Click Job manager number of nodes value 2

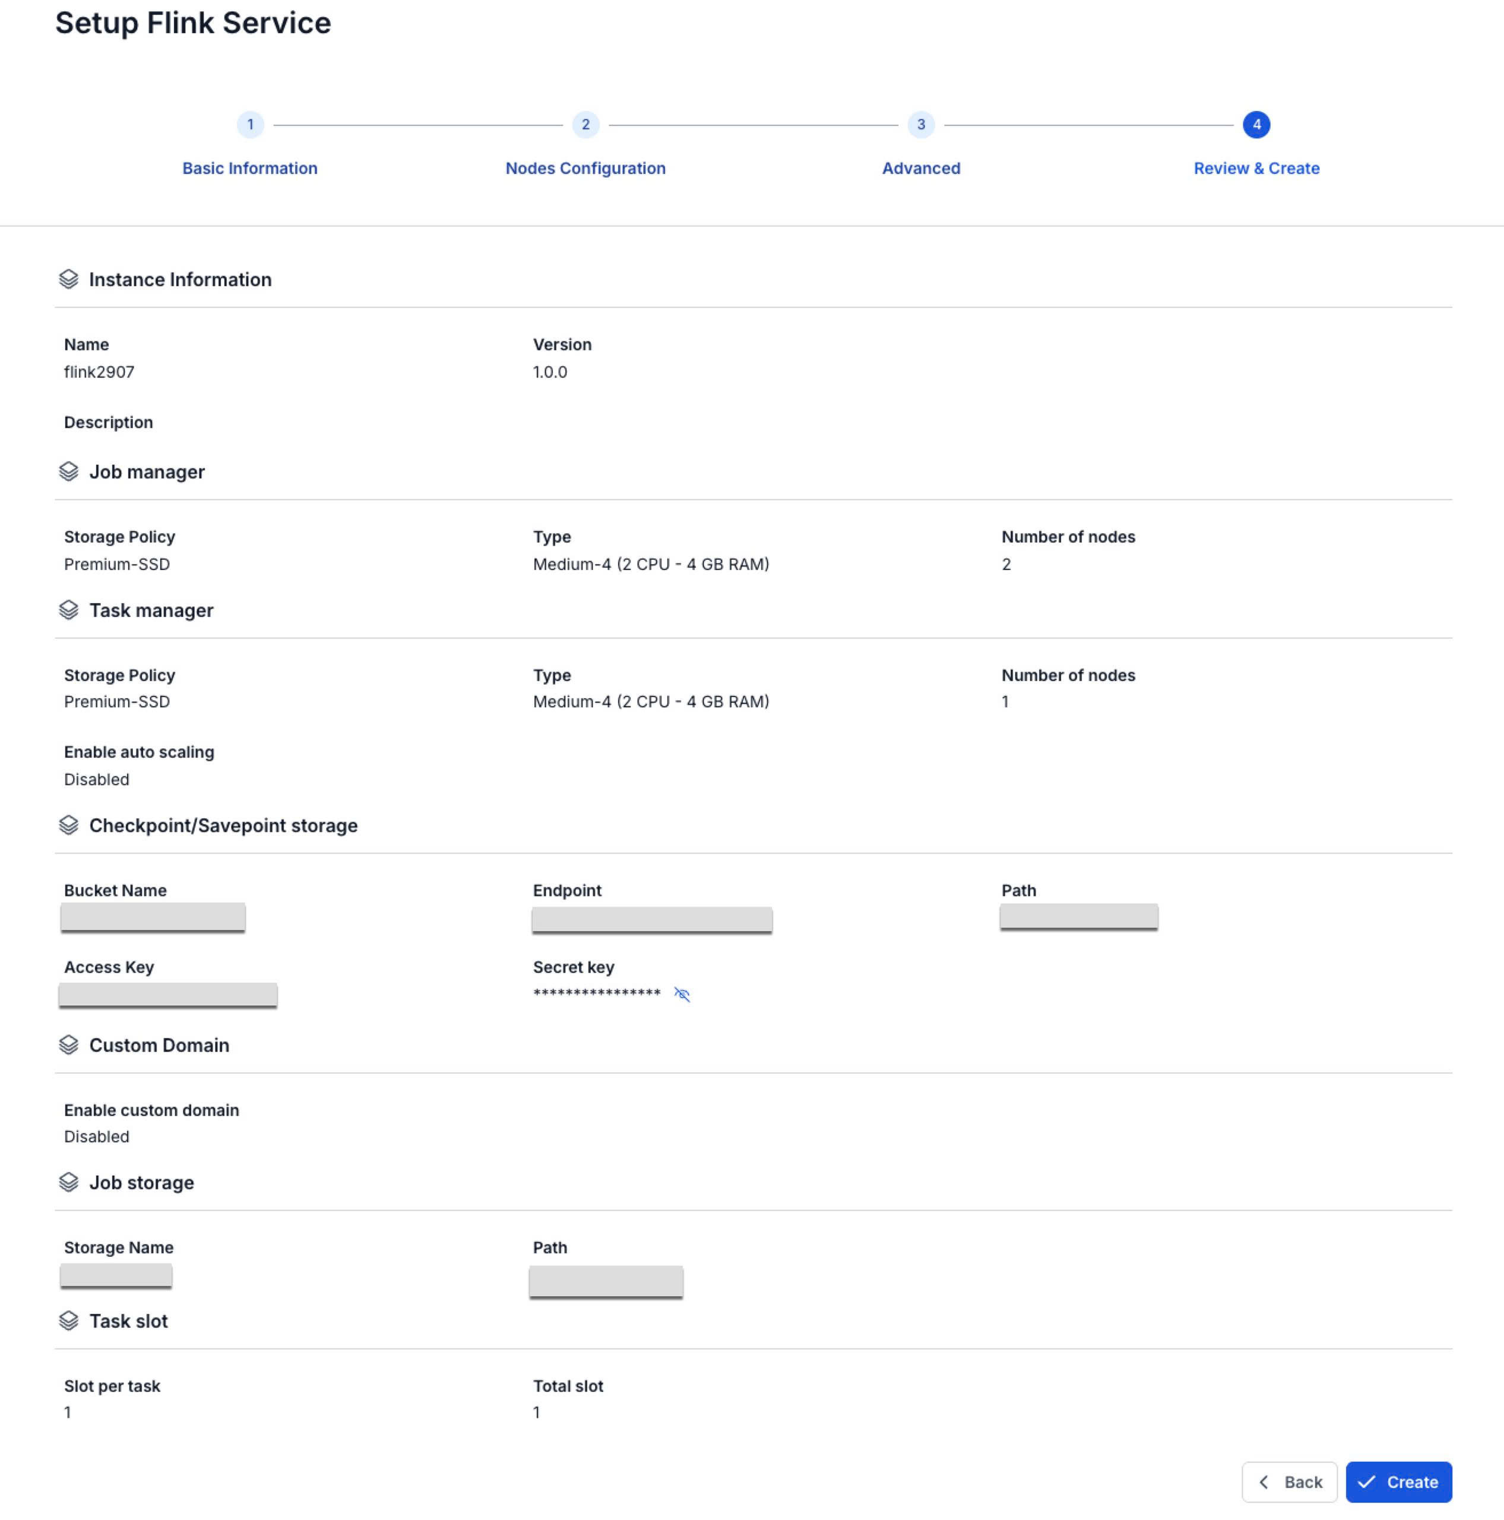[x=1006, y=564]
